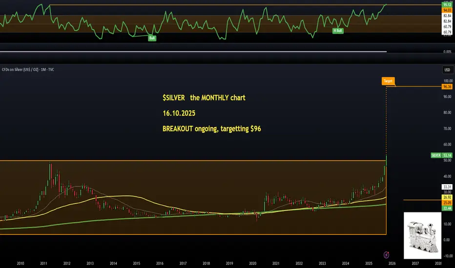Click the 33.31 white price label
This screenshot has height=268, width=455.
point(447,187)
